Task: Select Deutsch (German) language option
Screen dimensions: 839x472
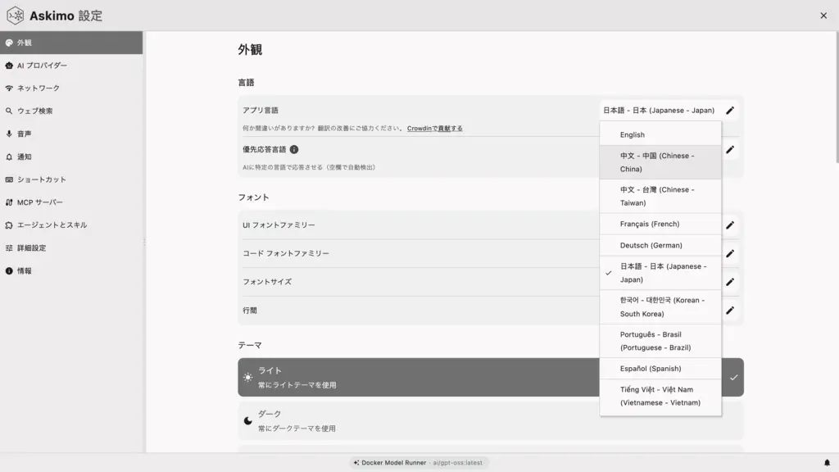Action: tap(660, 246)
